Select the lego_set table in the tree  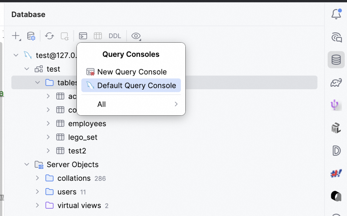(83, 137)
